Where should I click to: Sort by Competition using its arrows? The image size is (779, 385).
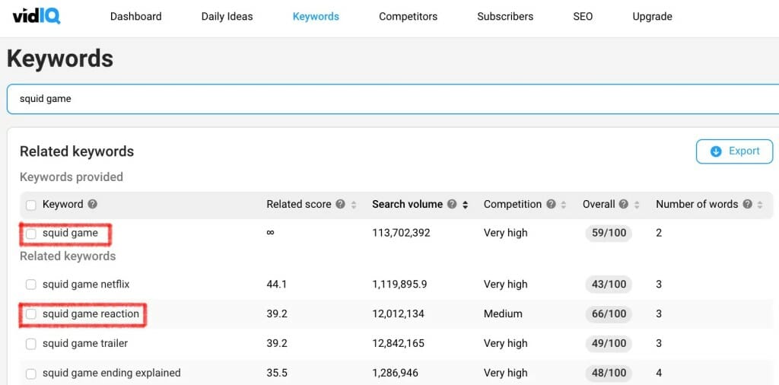564,205
